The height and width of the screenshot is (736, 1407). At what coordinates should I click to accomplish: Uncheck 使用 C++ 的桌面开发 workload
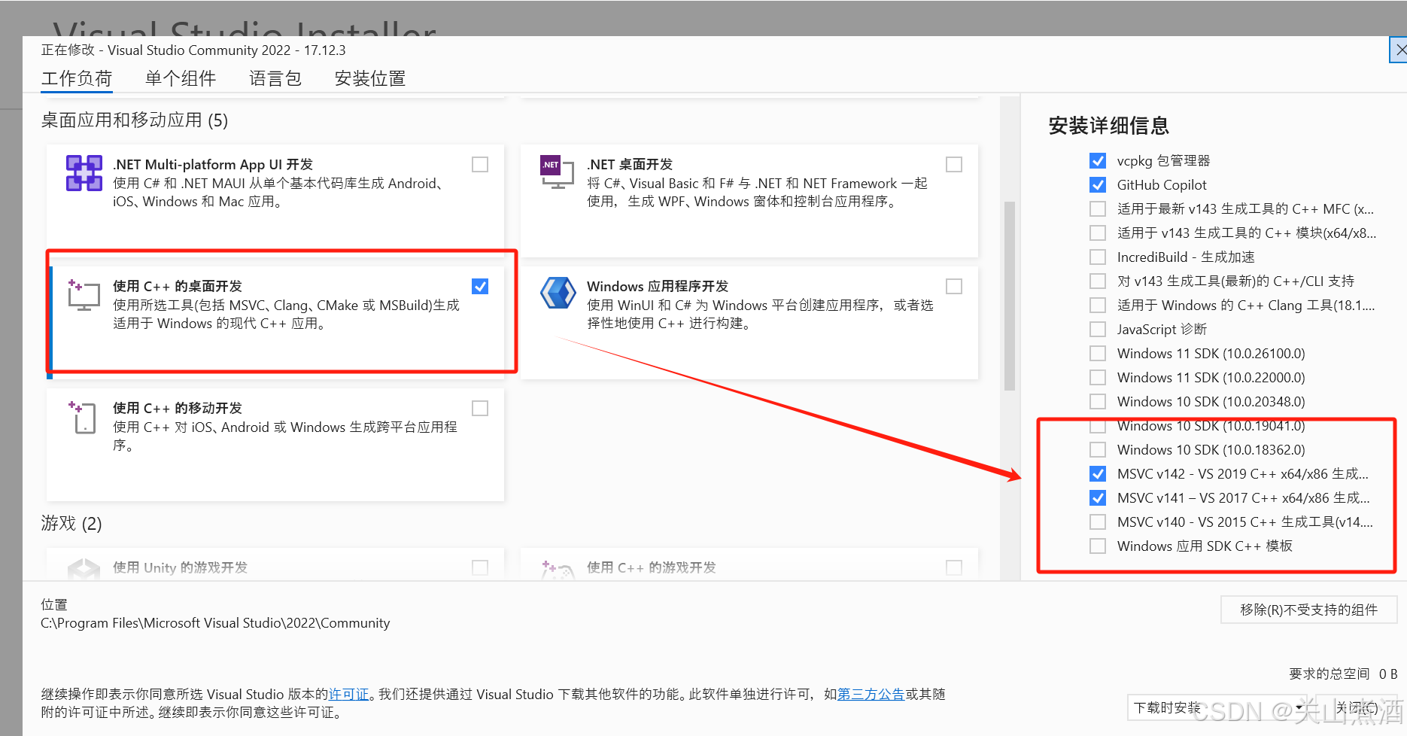click(x=480, y=286)
